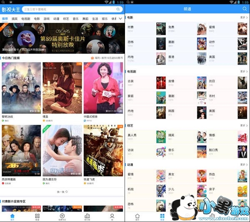Viewport: 250px width, 222px height.
Task: Open the 真人秀 variety category
Action: click(x=147, y=137)
